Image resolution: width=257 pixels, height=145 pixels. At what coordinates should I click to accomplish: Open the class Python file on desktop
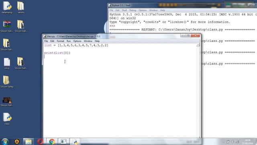coord(7,119)
